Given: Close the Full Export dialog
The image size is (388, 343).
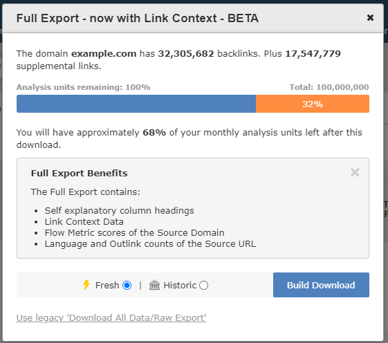Looking at the screenshot, I should point(370,17).
